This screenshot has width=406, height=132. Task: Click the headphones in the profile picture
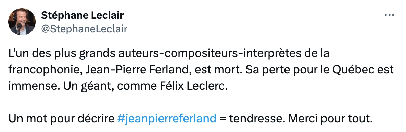click(15, 18)
